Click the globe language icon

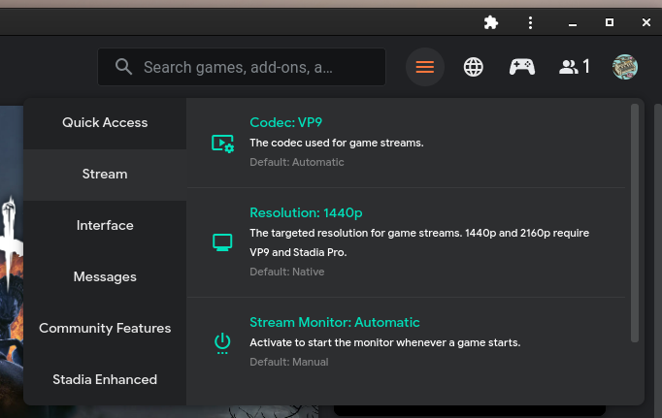pyautogui.click(x=474, y=67)
